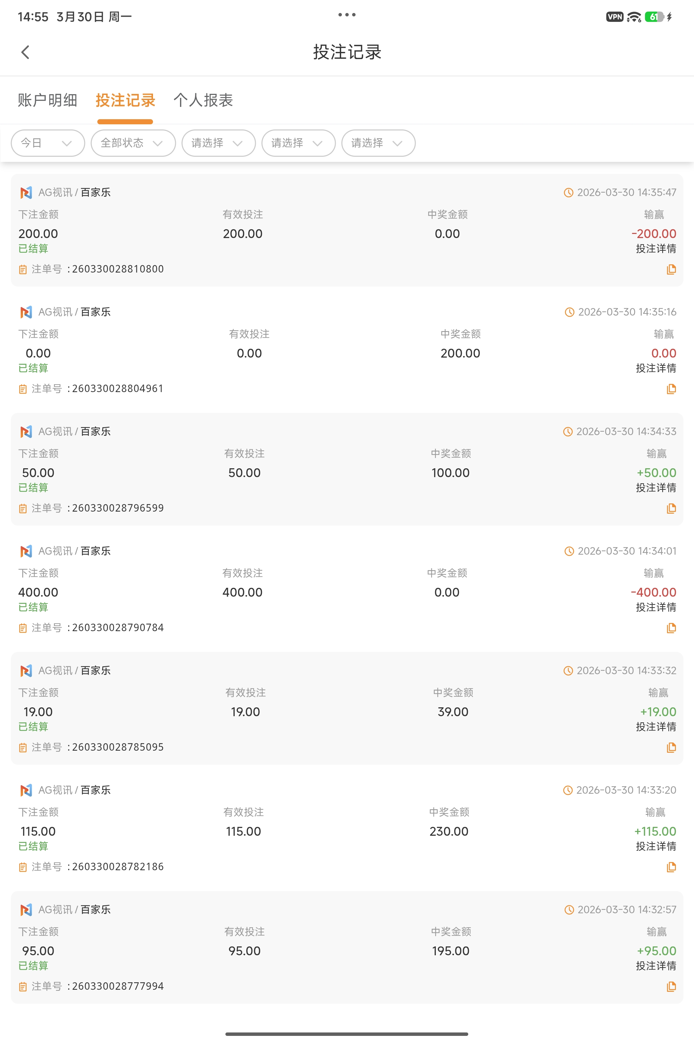Copy order number 260330028785095

[x=671, y=747]
